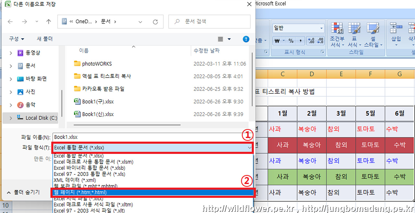This screenshot has height=213, width=415.
Task: Choose 웹 페이지 (*.htm;*.html) file type
Action: click(x=153, y=192)
